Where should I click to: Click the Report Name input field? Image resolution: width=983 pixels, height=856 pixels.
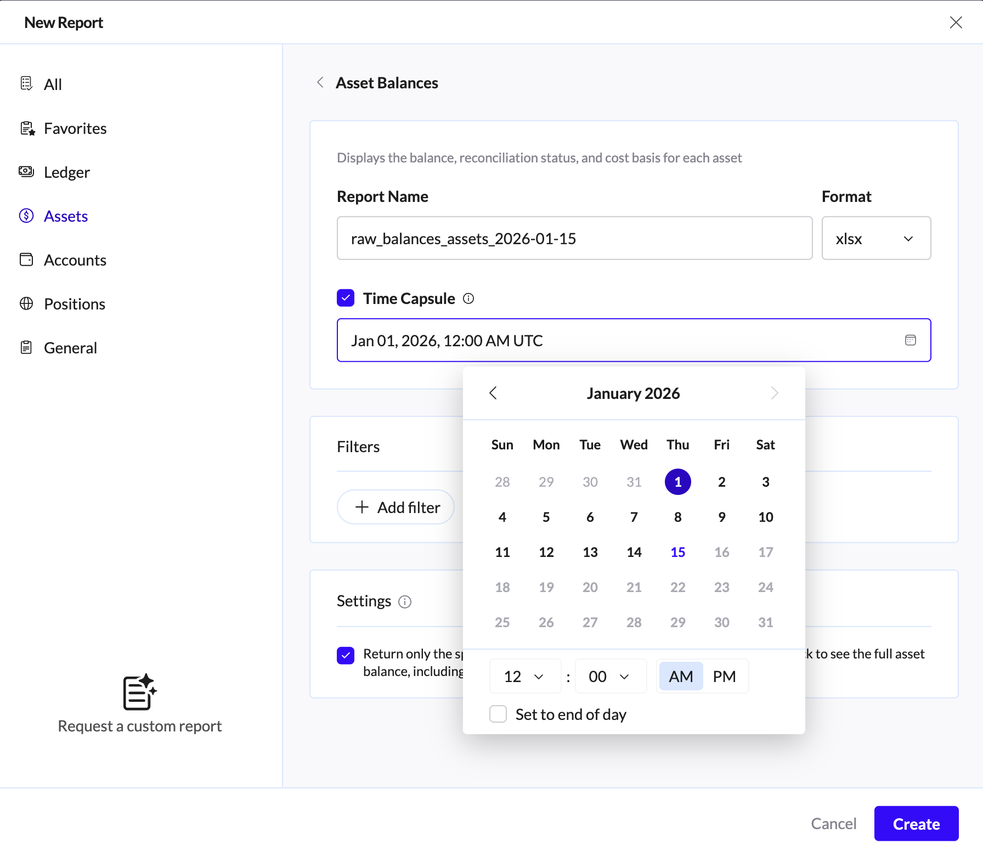[574, 238]
